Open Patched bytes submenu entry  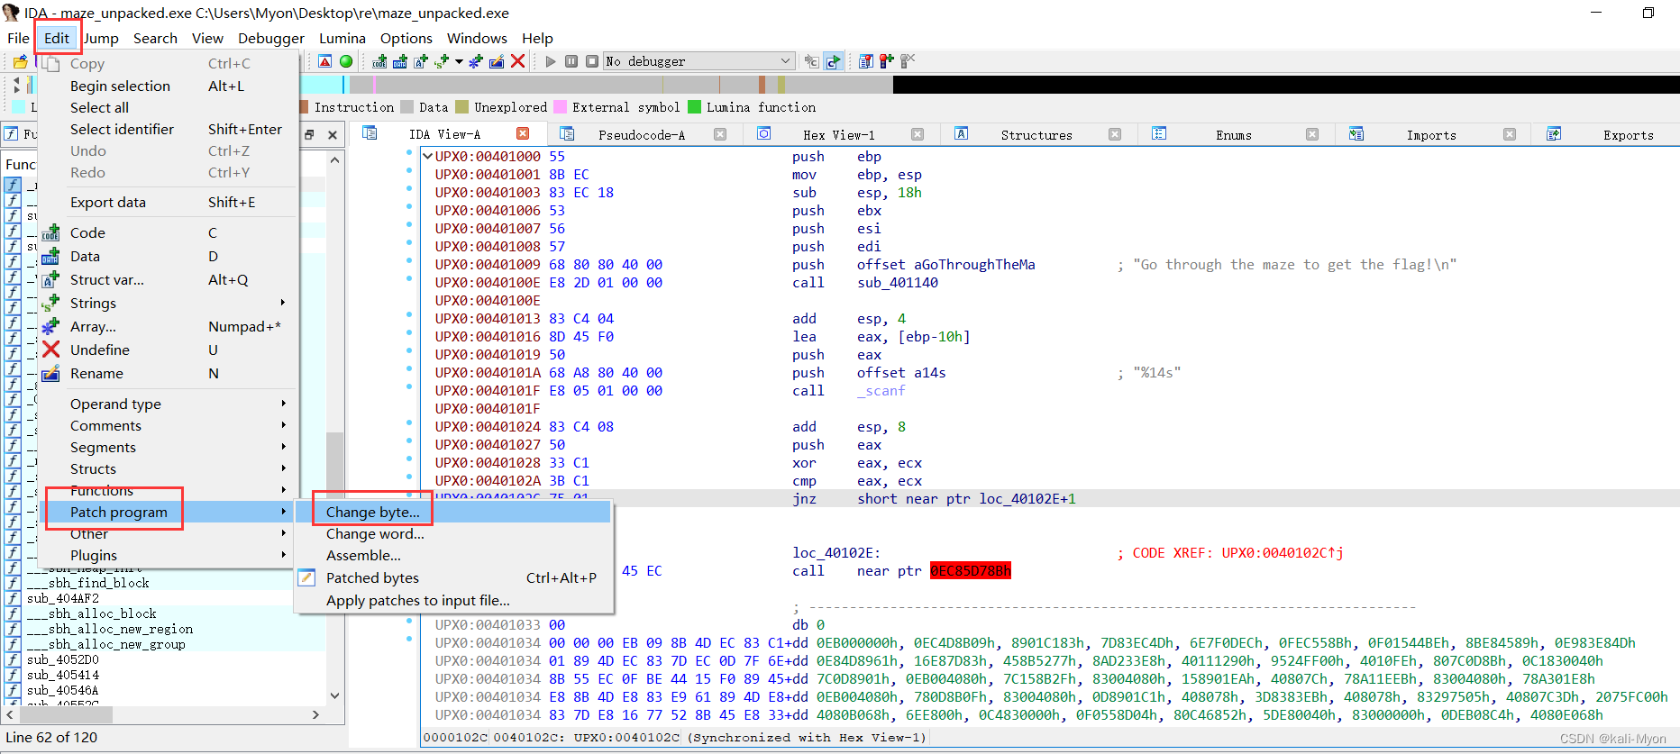click(x=454, y=577)
